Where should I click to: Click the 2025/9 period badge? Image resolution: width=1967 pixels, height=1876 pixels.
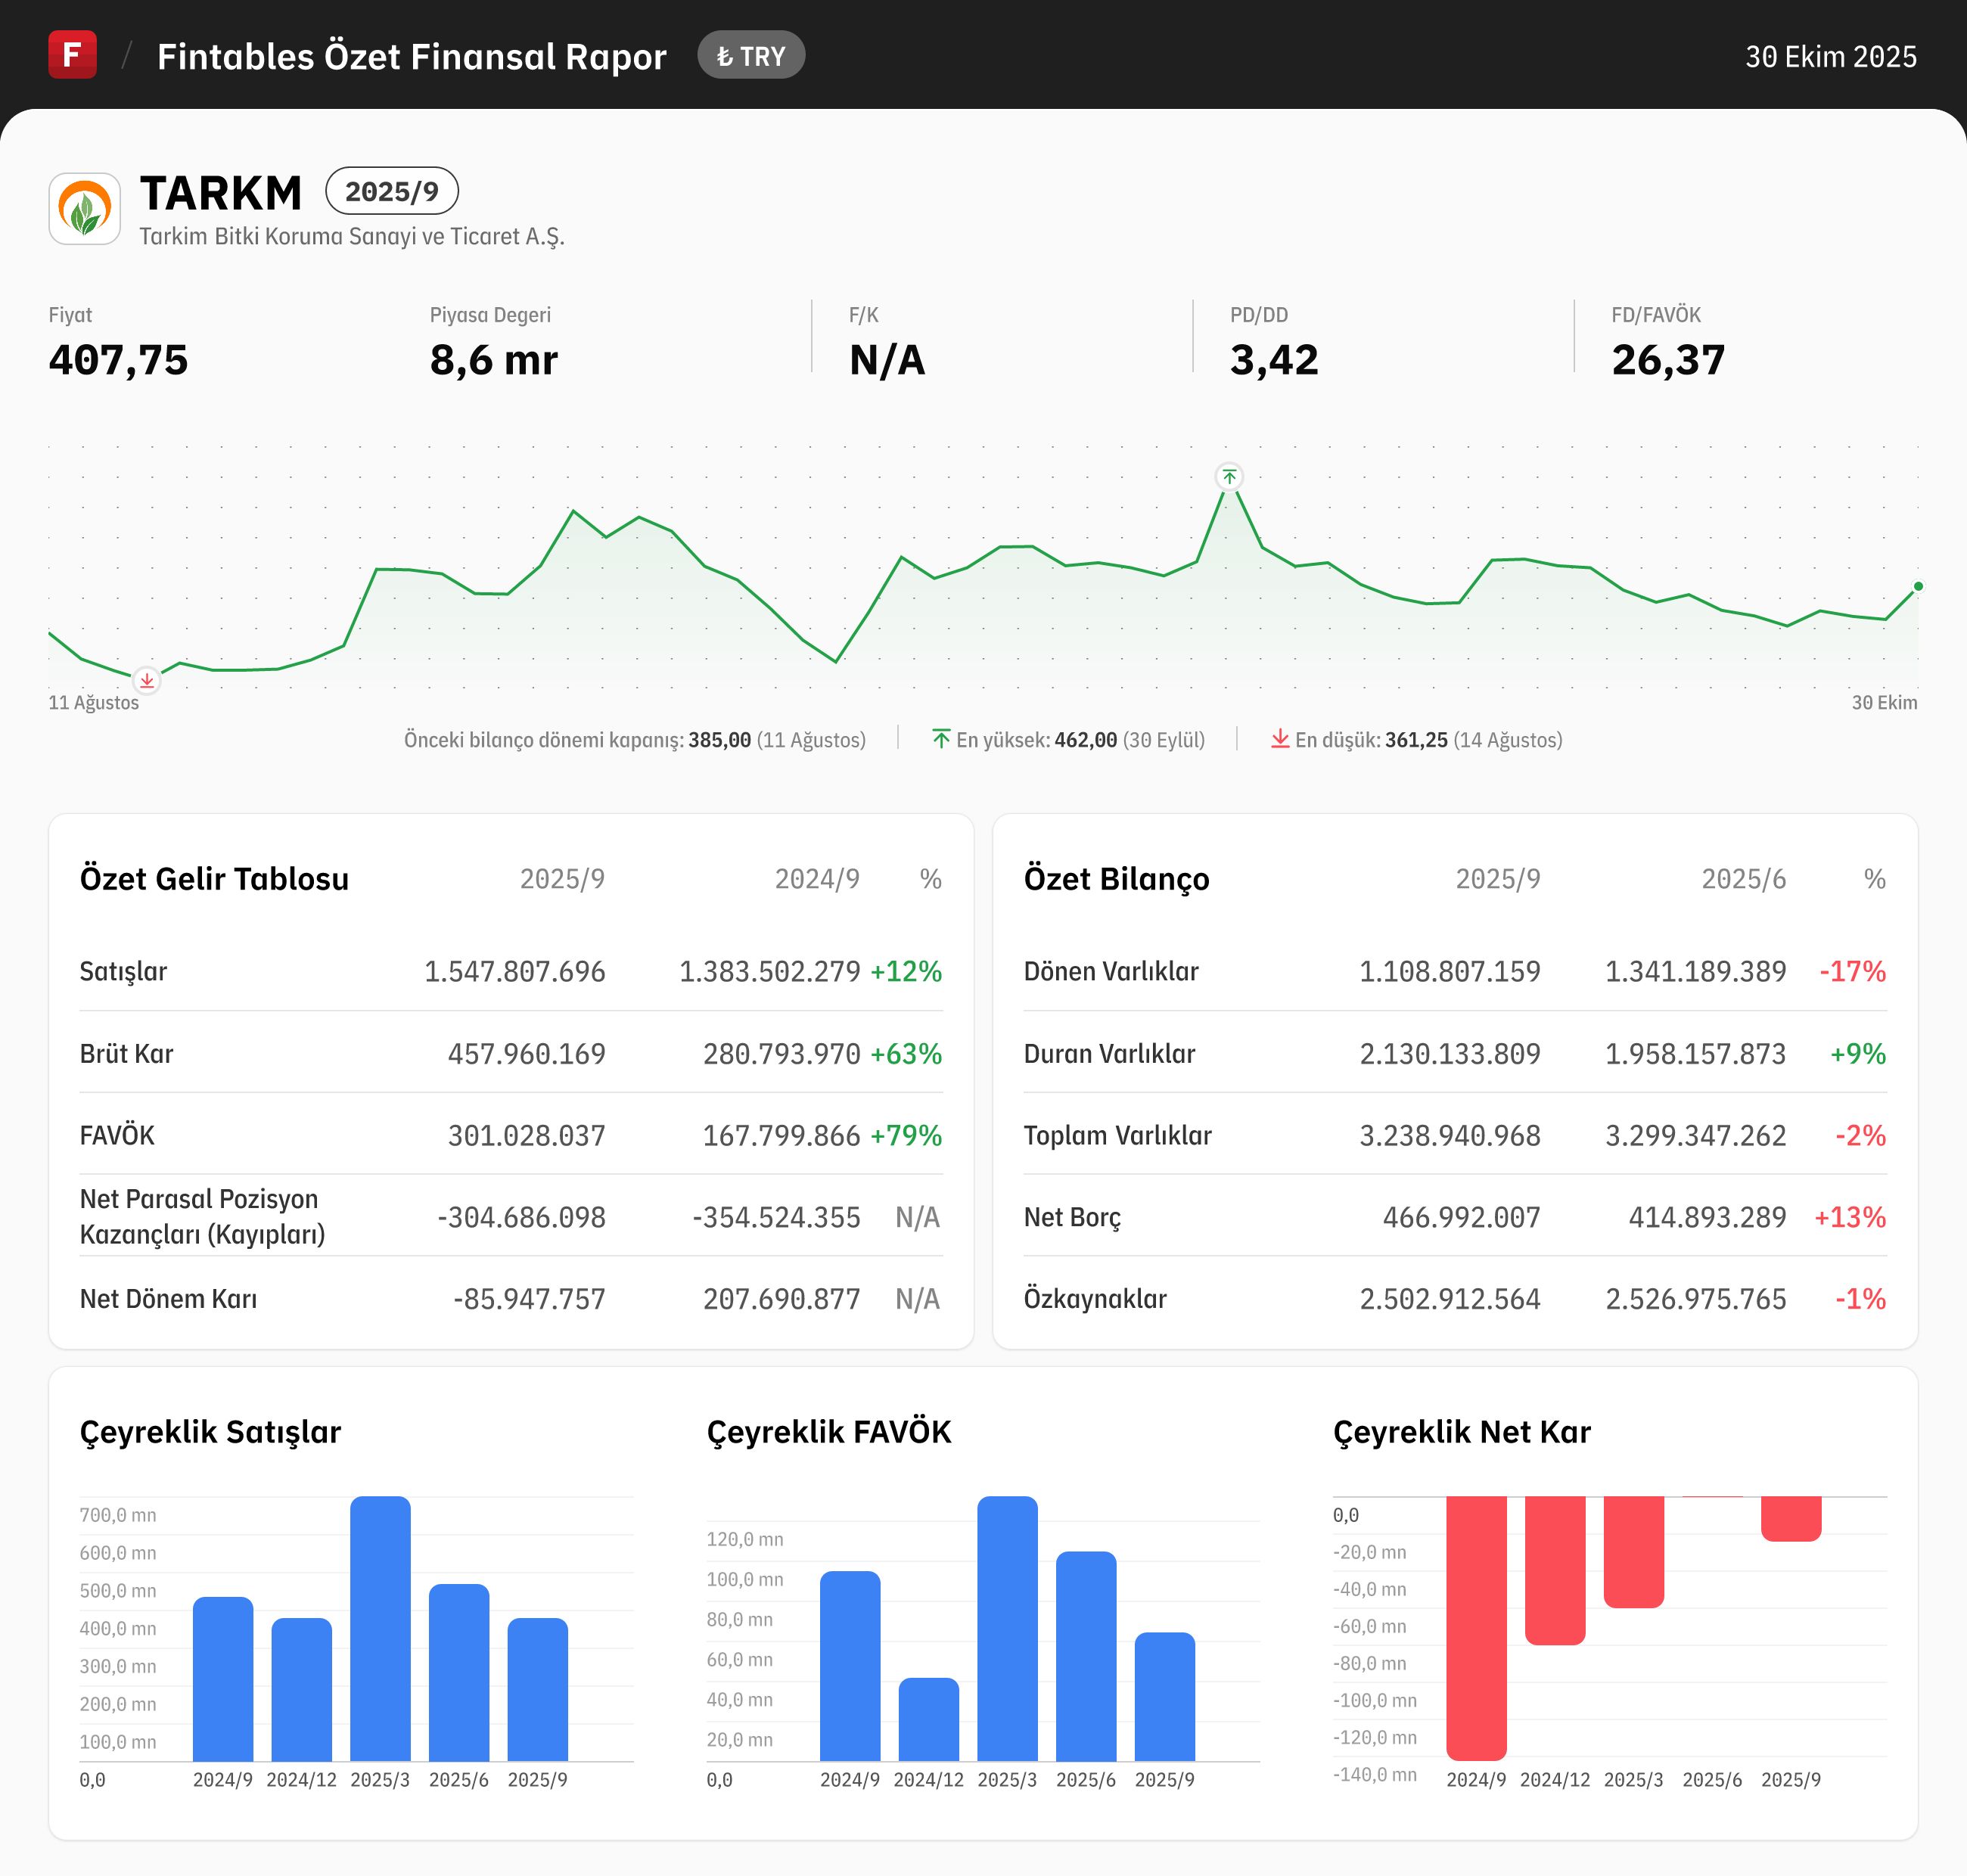pyautogui.click(x=391, y=191)
